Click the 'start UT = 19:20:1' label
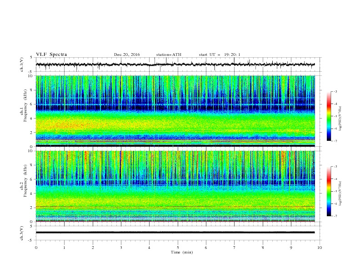The image size is (360, 278). (220, 55)
